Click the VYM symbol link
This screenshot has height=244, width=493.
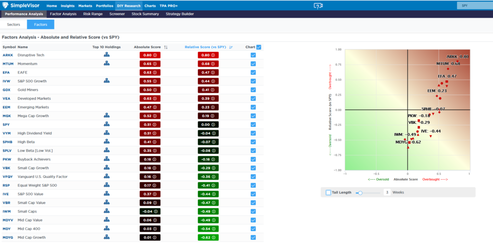point(6,133)
